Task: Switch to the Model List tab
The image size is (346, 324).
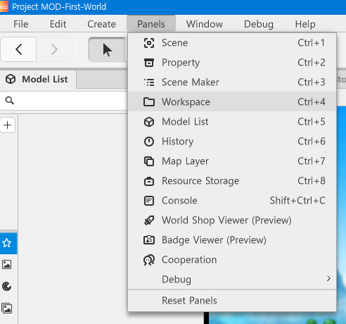Action: click(x=38, y=80)
